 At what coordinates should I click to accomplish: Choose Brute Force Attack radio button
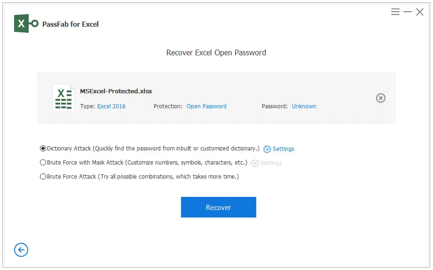[43, 176]
